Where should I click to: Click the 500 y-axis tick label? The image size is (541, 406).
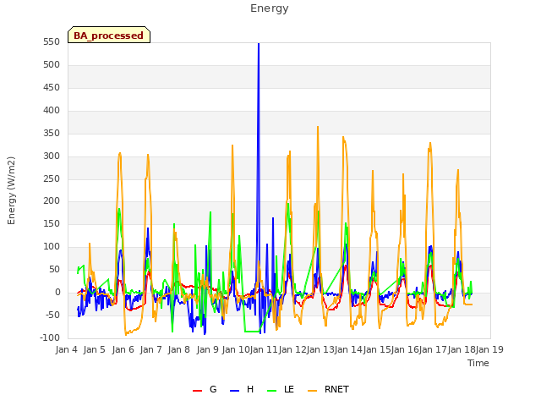point(52,65)
